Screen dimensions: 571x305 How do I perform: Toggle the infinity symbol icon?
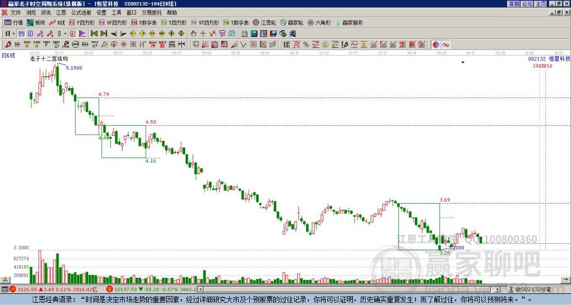click(446, 45)
